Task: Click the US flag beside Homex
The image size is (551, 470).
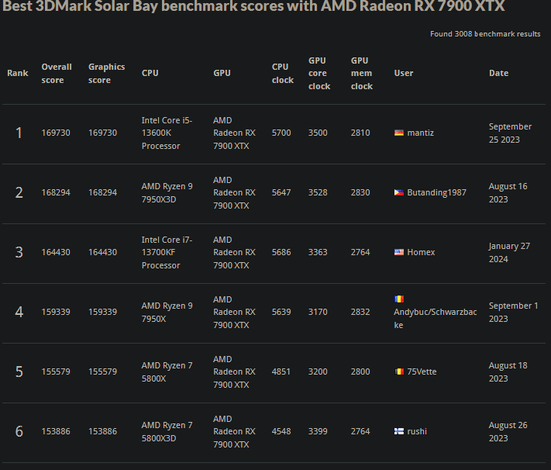Action: [399, 252]
